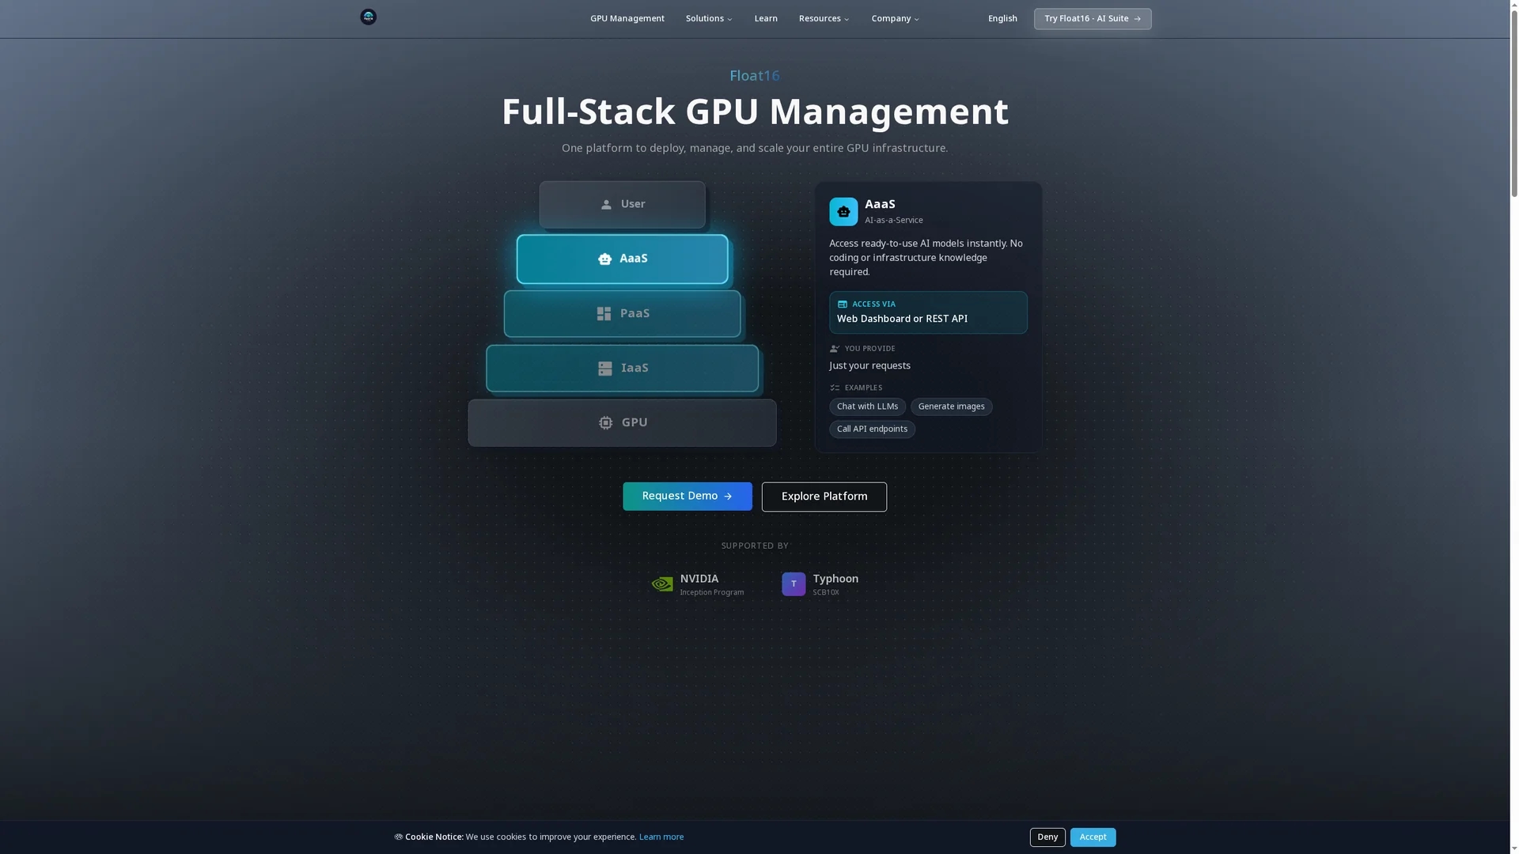Accept the cookie notice
The height and width of the screenshot is (854, 1519).
1093,837
